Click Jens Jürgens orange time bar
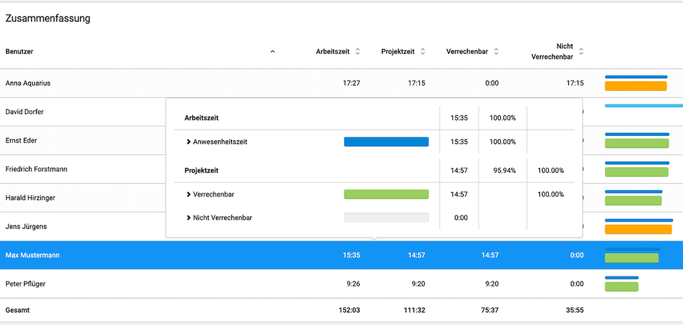 [638, 230]
